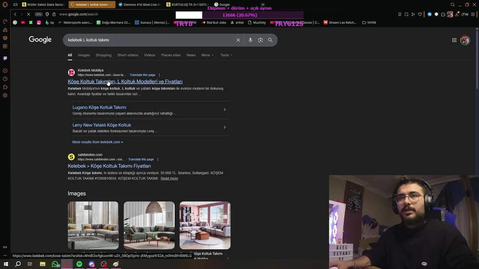
Task: Open the Red Bull Jobs bookmark
Action: point(214,22)
